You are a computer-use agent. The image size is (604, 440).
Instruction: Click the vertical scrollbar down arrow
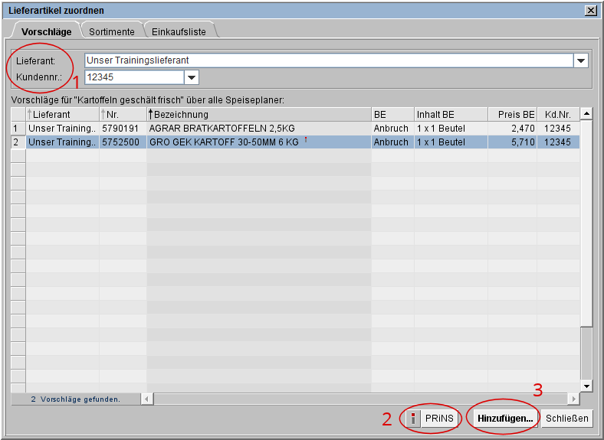pos(586,386)
